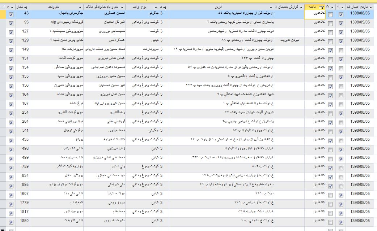Click address 'خیابان دولت چهارراه قنات' in row 1817
Viewport: 377px width, 231px height.
[x=256, y=212]
